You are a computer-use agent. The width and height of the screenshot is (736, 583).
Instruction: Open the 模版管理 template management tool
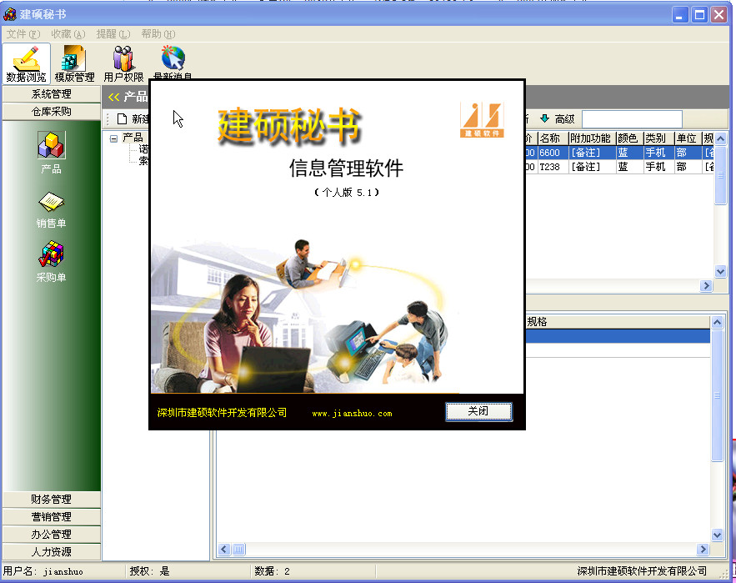point(74,60)
